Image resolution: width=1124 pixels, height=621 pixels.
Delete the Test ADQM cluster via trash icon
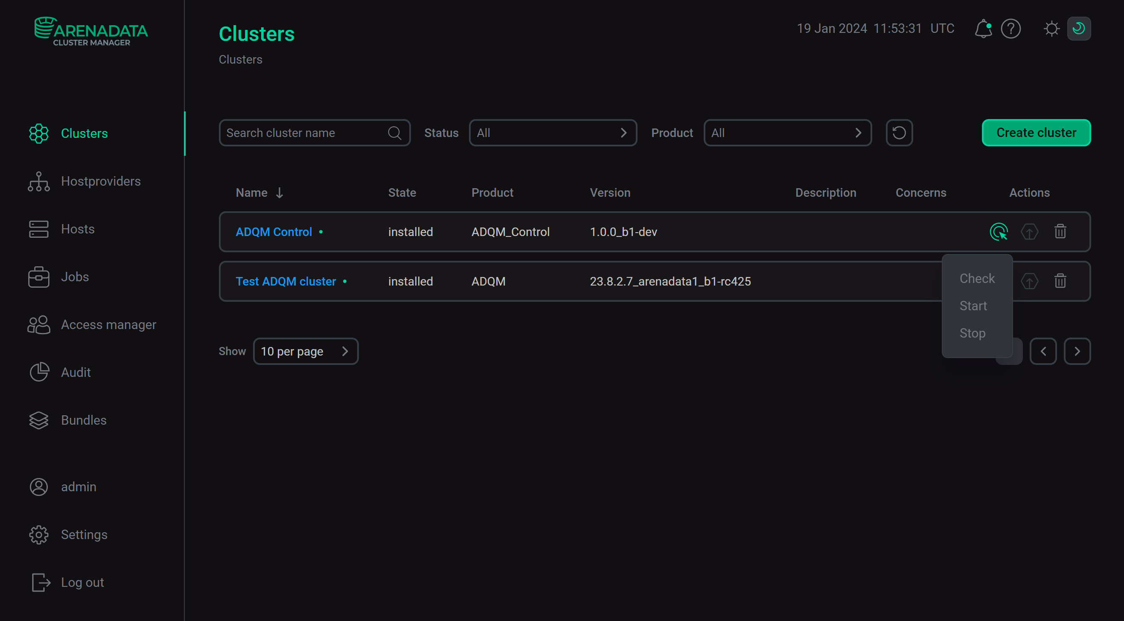[x=1060, y=281]
